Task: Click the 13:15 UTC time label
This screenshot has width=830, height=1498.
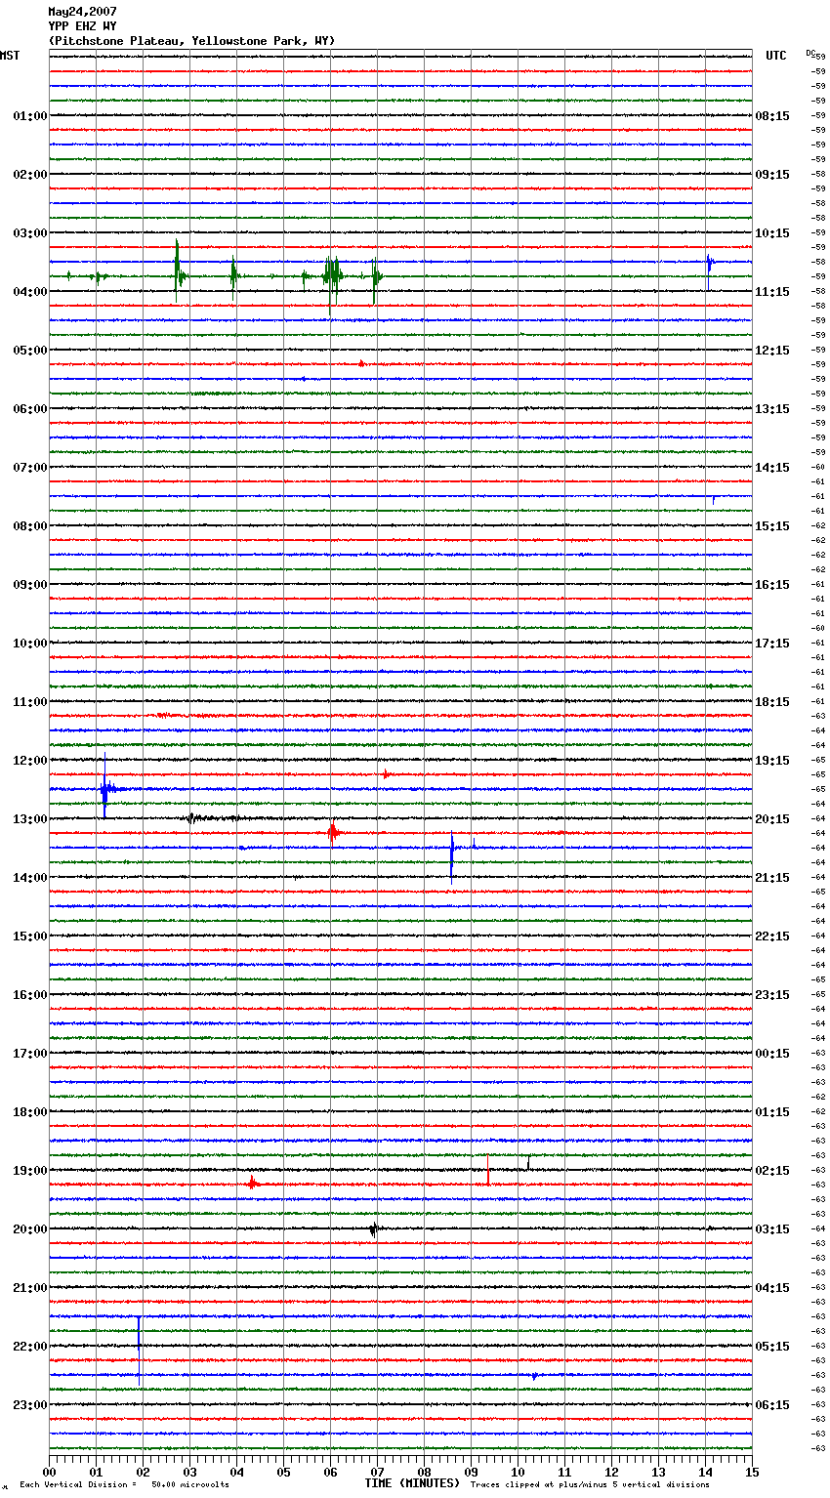Action: (x=772, y=409)
